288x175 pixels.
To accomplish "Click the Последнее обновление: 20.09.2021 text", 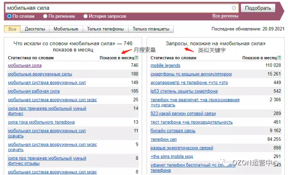I will 248,29.
